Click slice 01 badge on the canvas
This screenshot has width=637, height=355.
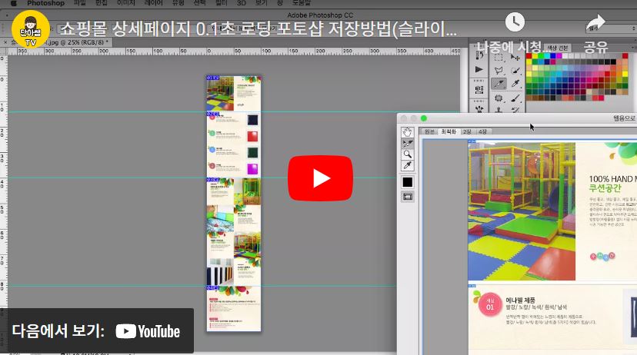(x=212, y=78)
